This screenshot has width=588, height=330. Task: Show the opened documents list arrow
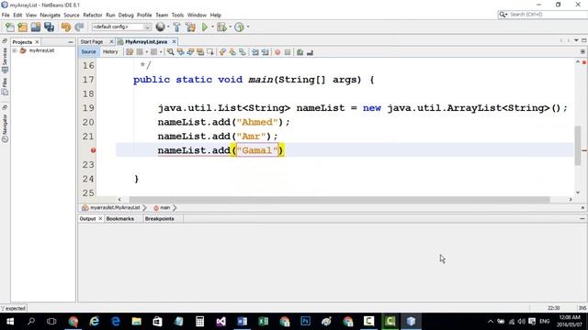point(576,40)
